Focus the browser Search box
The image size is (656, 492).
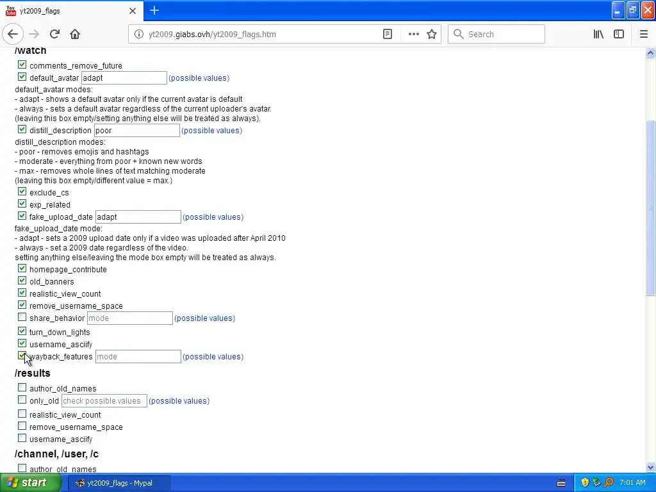[496, 35]
